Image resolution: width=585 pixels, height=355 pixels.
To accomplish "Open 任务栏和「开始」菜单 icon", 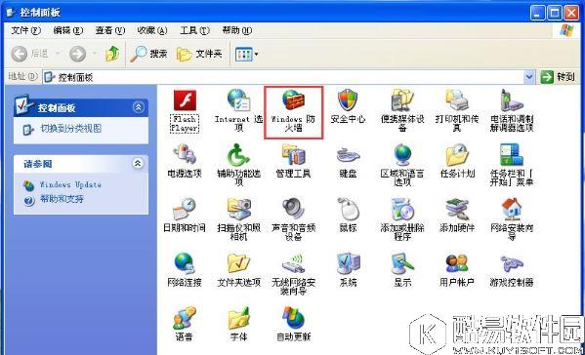I will tap(512, 155).
